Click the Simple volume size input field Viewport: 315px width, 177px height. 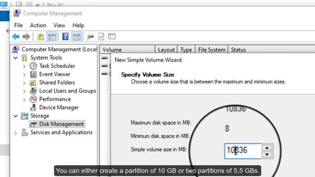(243, 151)
